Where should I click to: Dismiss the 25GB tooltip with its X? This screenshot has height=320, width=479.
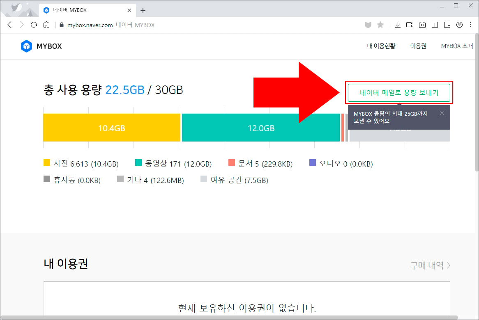click(x=442, y=113)
